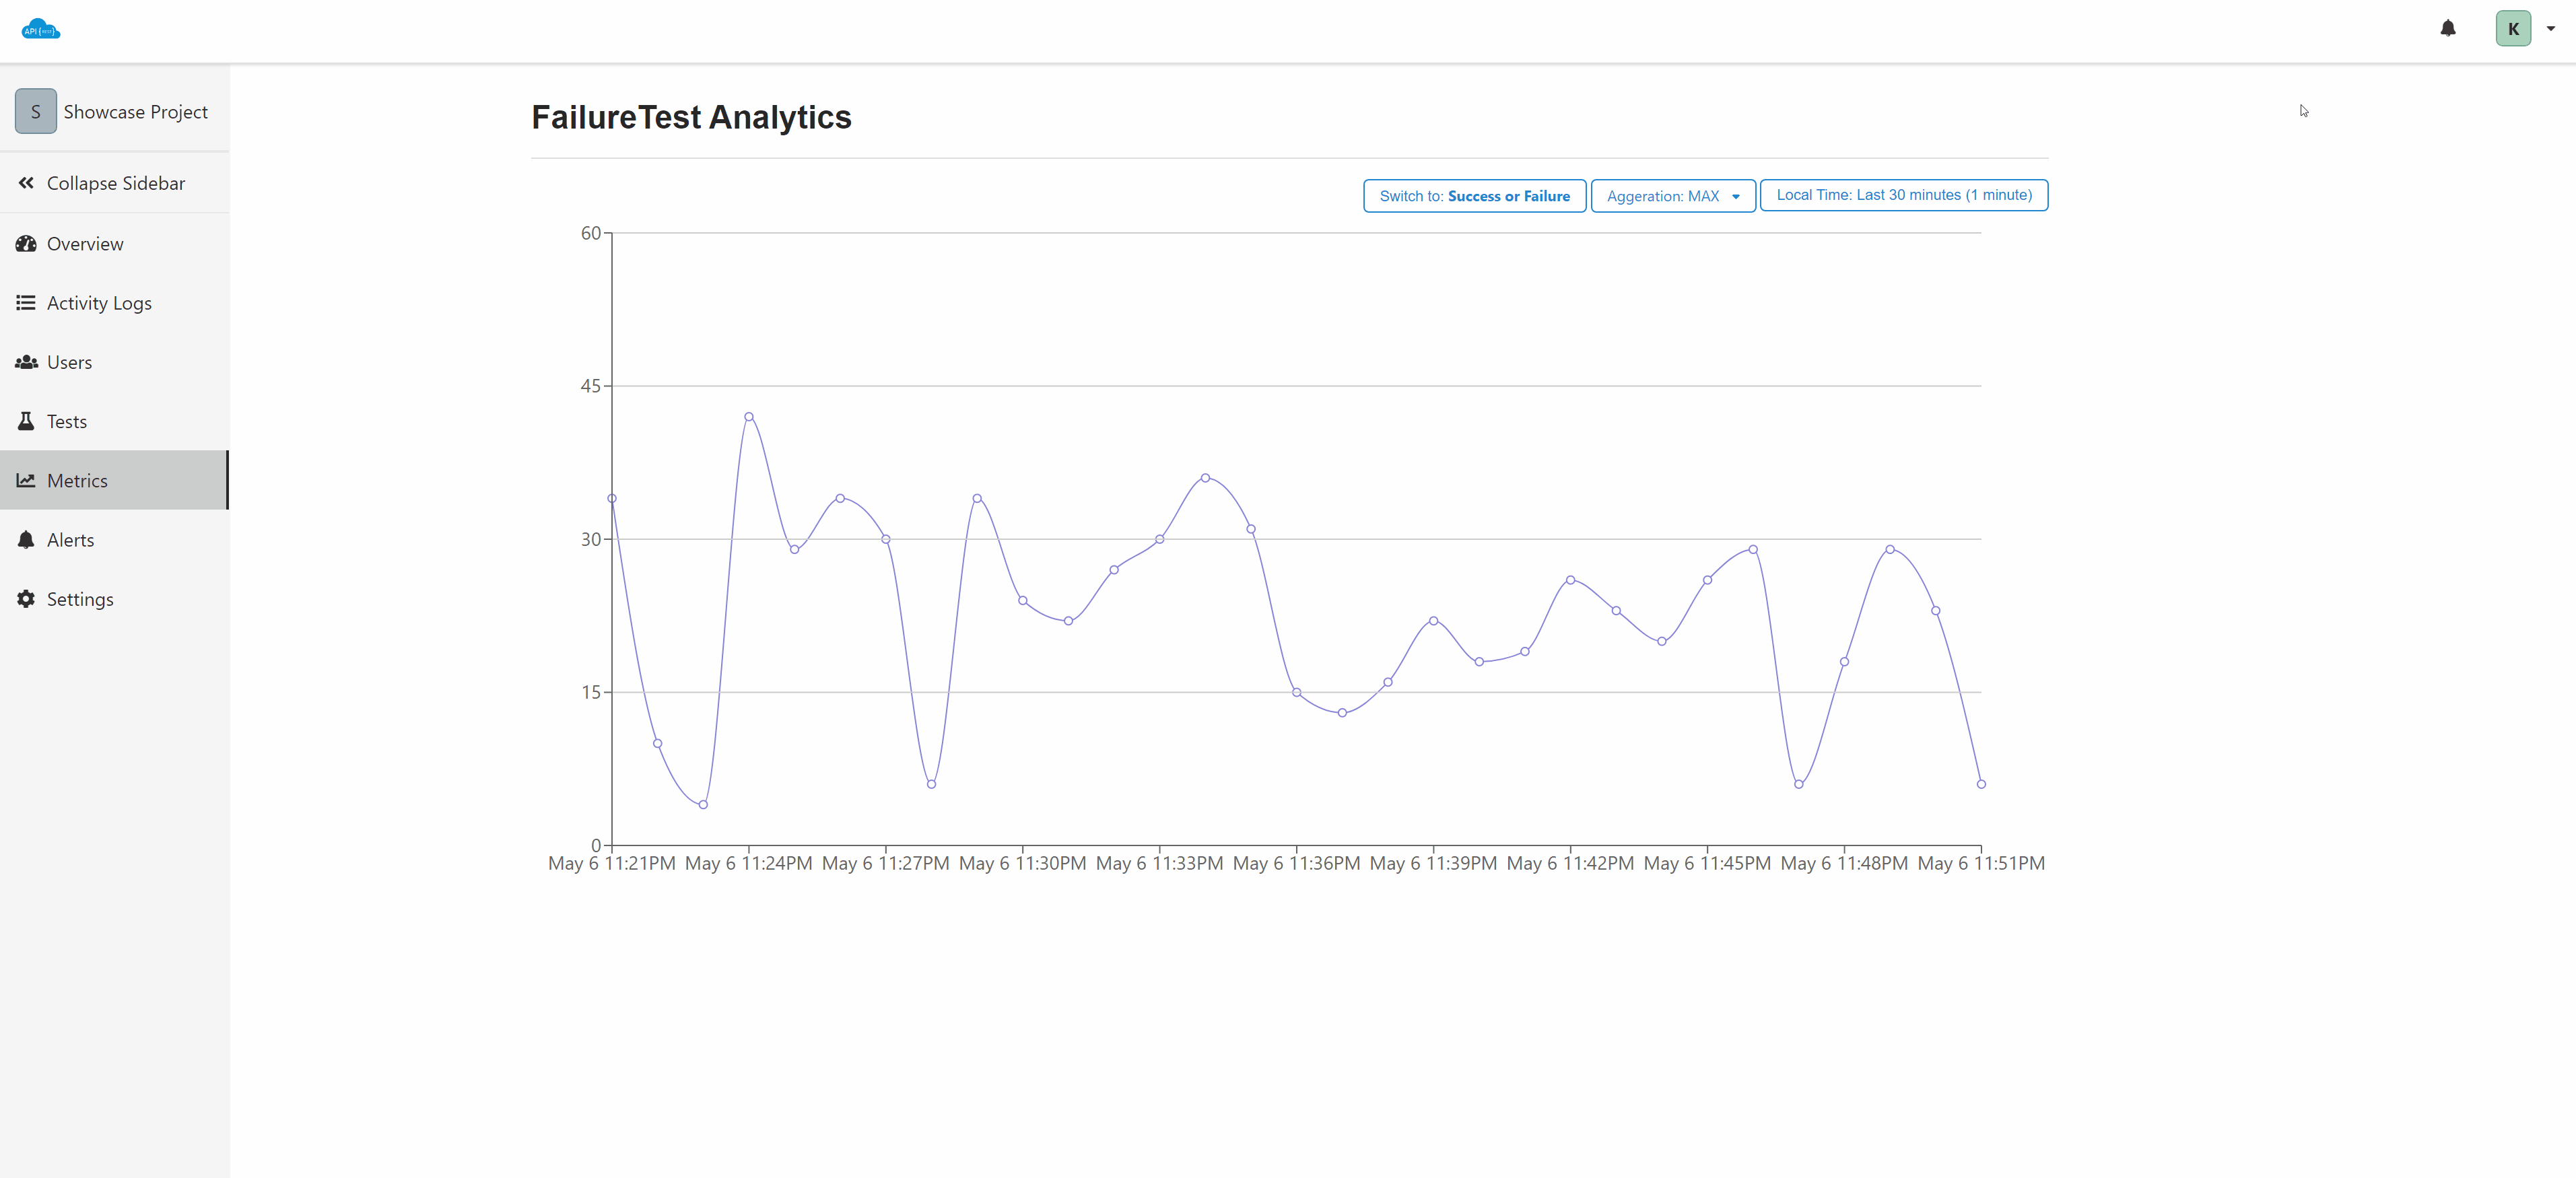2576x1178 pixels.
Task: Click the API cloud logo icon
Action: coord(41,29)
